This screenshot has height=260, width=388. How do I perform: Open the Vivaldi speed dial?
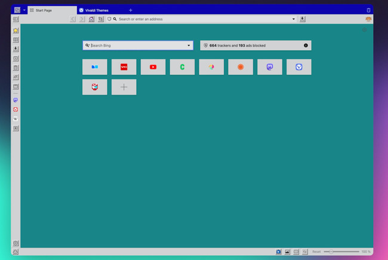point(299,67)
